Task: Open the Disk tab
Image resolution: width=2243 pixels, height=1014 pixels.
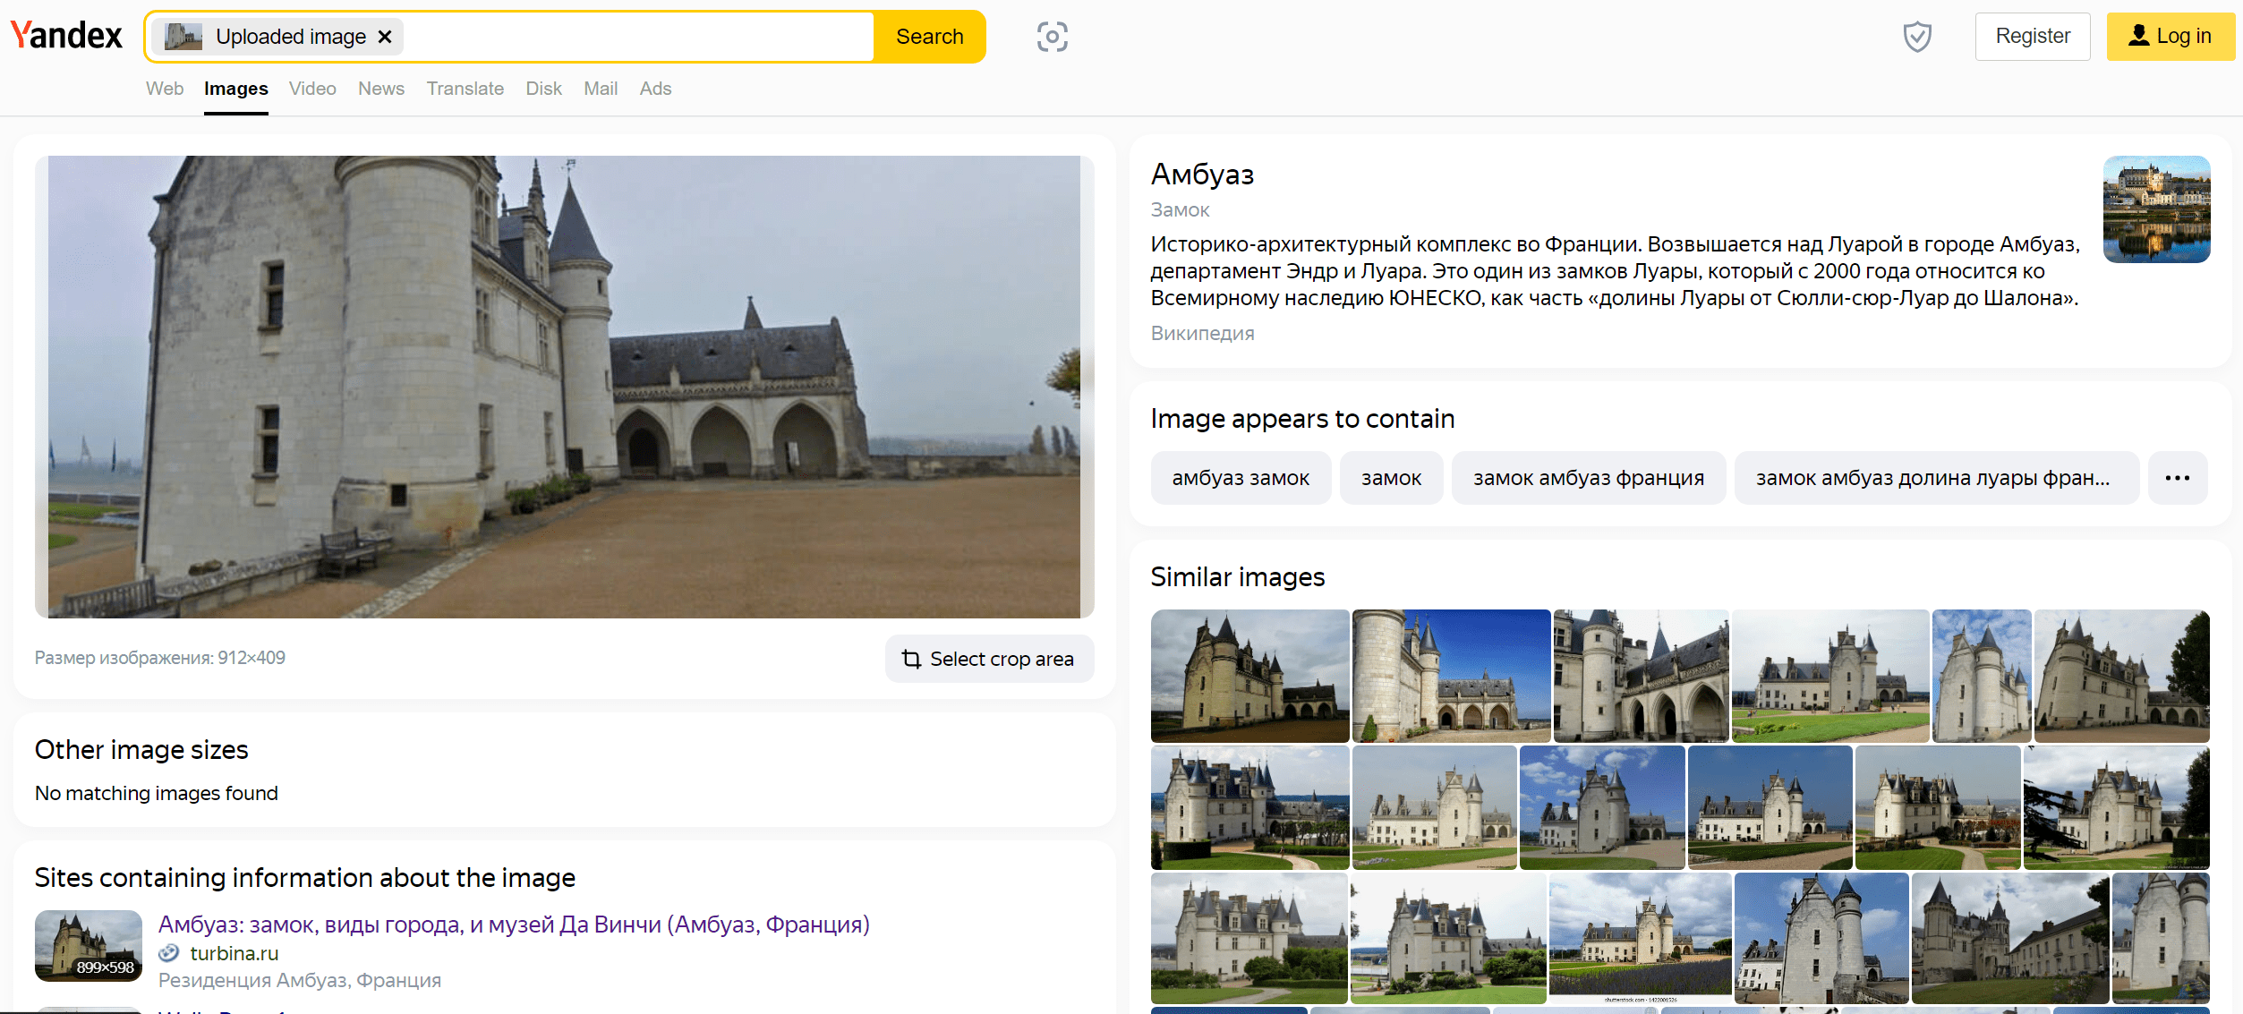Action: [x=543, y=89]
